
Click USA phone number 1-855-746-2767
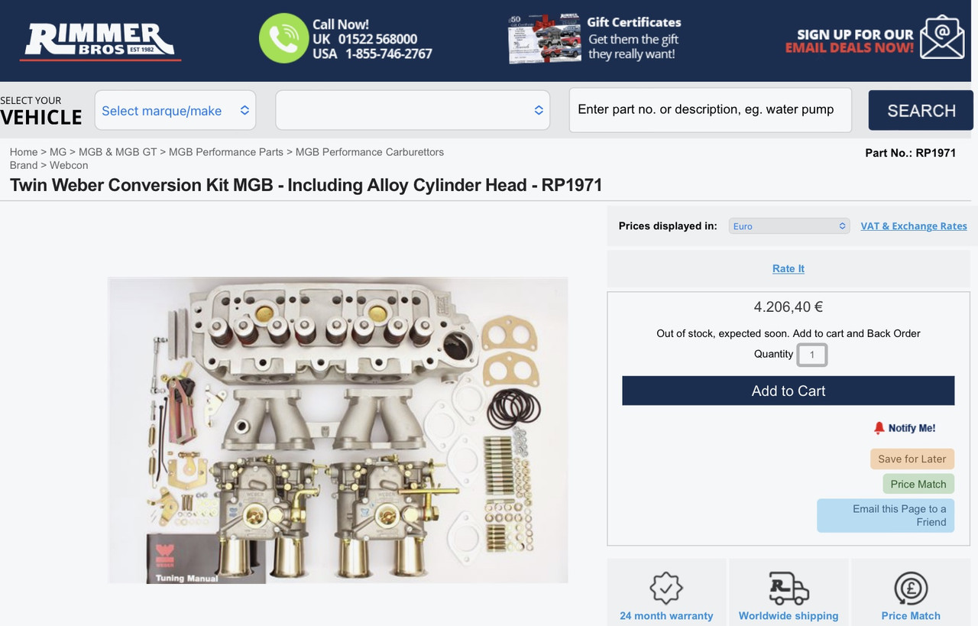[x=389, y=54]
